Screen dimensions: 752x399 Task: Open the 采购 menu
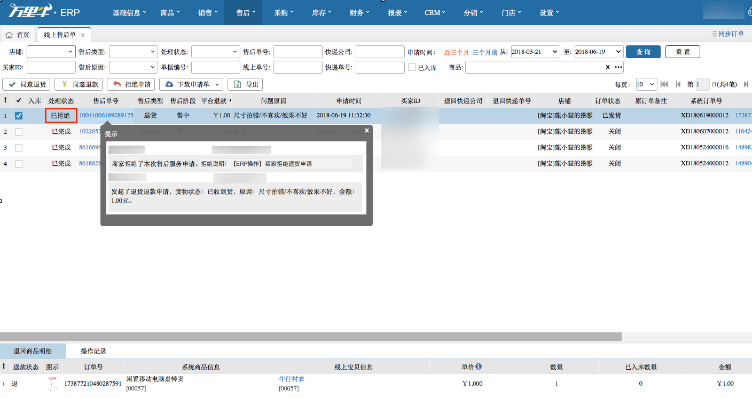284,12
